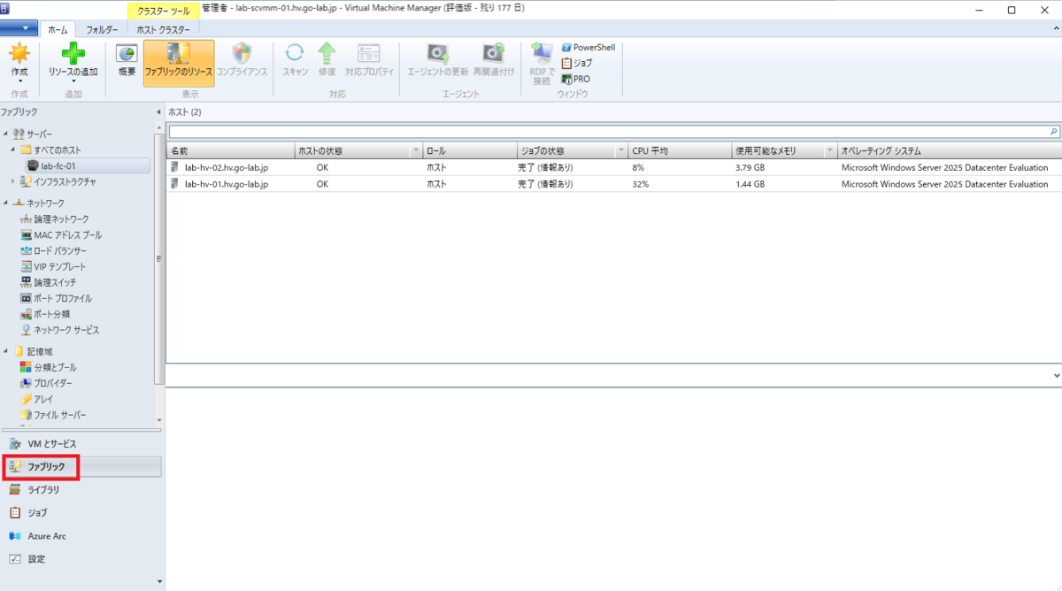This screenshot has height=591, width=1062.
Task: Expand the インフラストラクチャ tree node
Action: pyautogui.click(x=13, y=181)
